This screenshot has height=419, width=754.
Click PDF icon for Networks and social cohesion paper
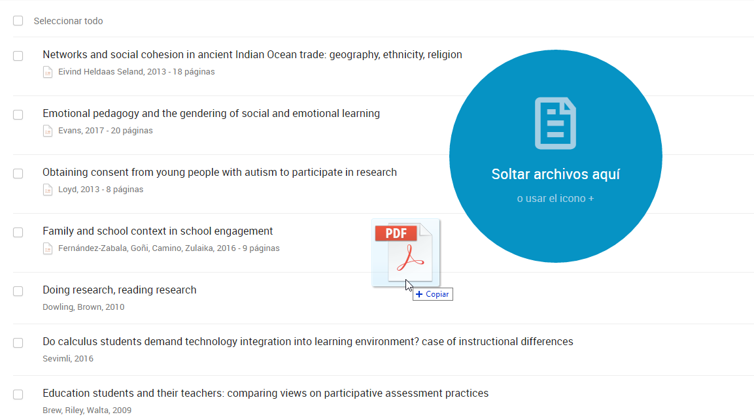(48, 72)
